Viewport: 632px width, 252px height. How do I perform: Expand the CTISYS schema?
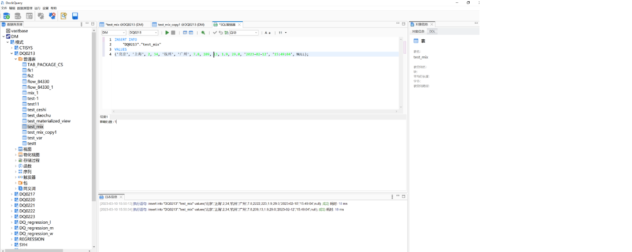[12, 47]
